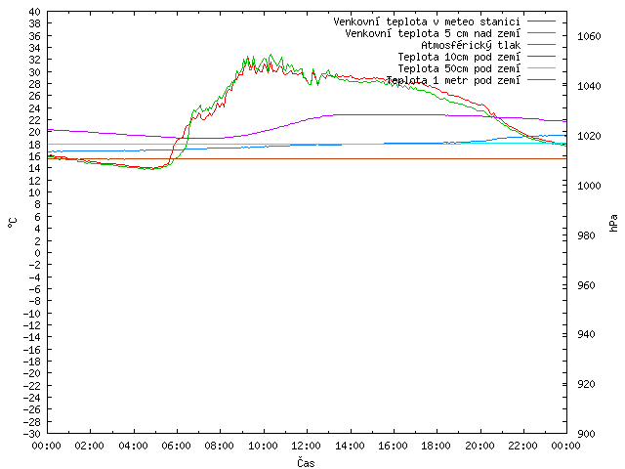Screen dimensions: 625x469
Task: Click the x-axis tick label '06:00'
Action: [177, 446]
